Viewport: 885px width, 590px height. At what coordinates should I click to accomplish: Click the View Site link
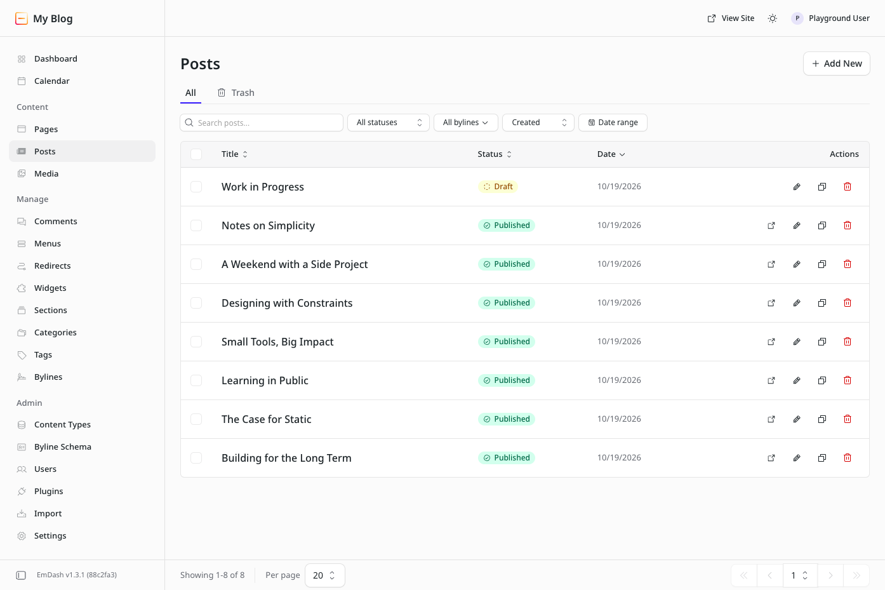pos(731,18)
